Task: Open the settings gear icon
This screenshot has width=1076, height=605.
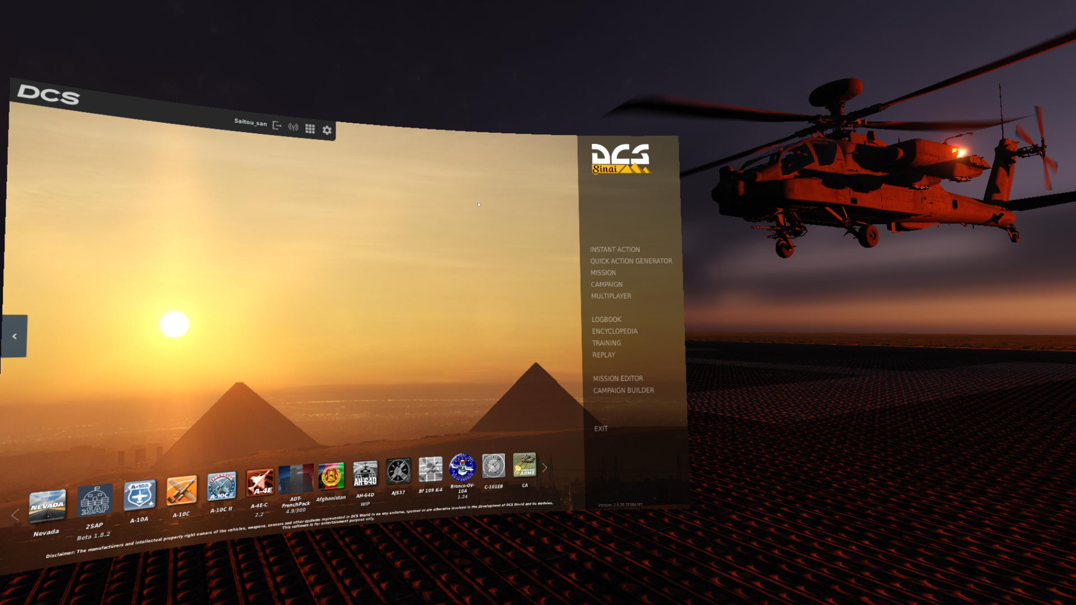Action: coord(327,129)
